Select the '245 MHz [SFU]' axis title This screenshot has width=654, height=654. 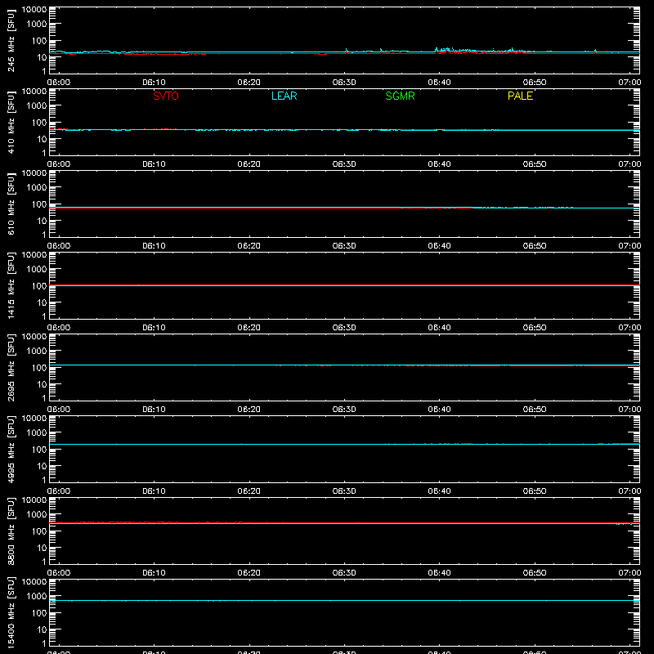(11, 40)
